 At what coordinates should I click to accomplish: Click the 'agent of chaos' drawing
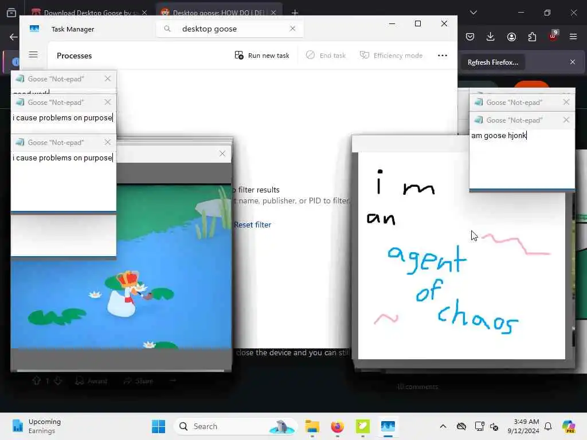[x=461, y=256]
